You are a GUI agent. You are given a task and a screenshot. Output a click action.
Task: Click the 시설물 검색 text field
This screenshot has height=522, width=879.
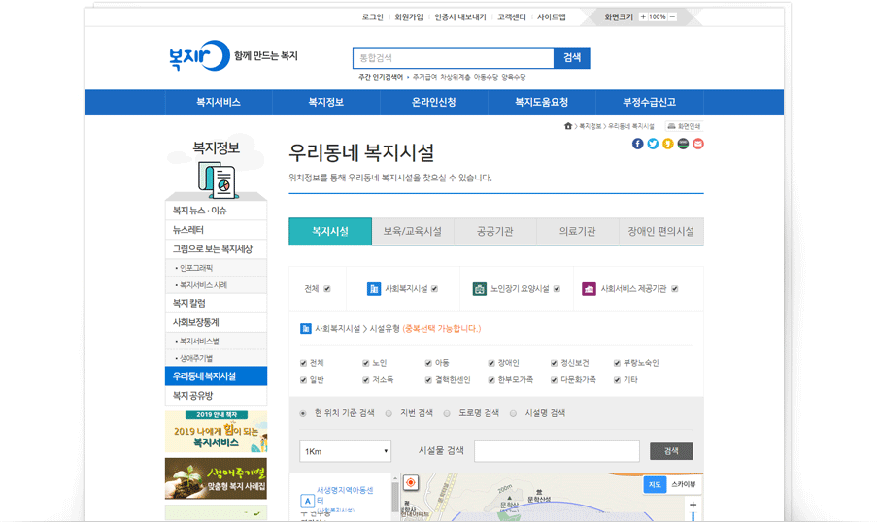(557, 451)
